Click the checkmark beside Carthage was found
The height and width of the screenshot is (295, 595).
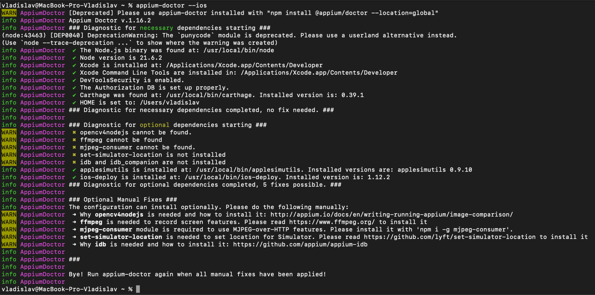74,95
